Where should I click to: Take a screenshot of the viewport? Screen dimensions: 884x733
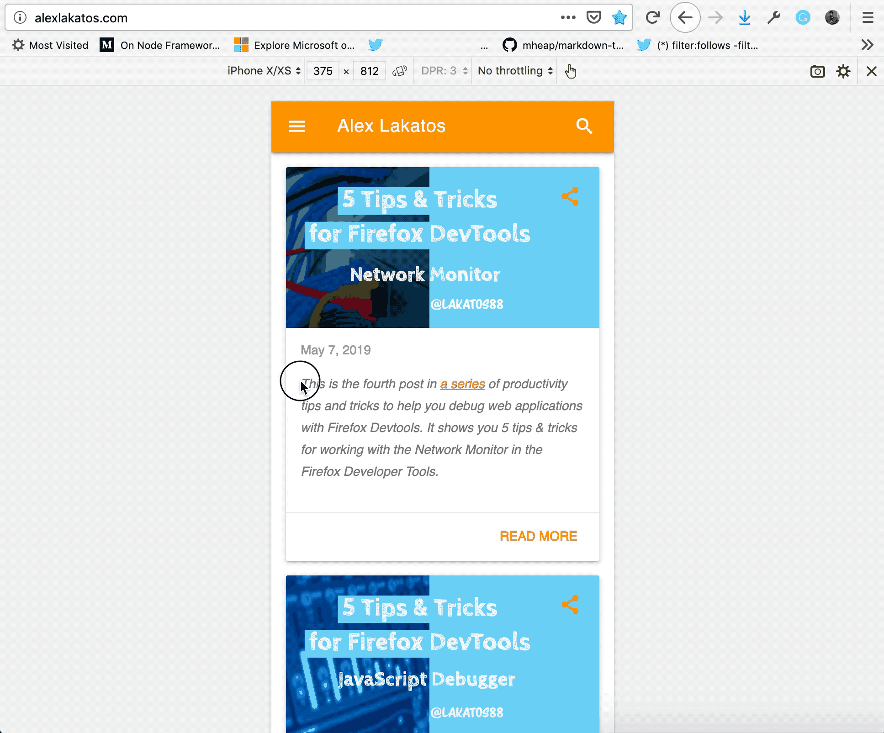point(817,71)
